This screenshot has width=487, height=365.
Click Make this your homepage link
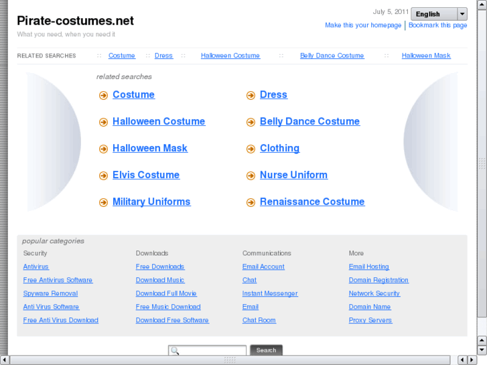[363, 25]
